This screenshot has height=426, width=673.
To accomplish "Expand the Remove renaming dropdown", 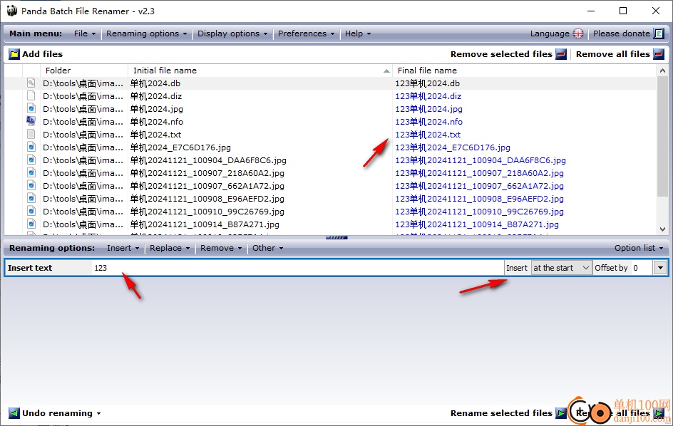I will (x=221, y=248).
